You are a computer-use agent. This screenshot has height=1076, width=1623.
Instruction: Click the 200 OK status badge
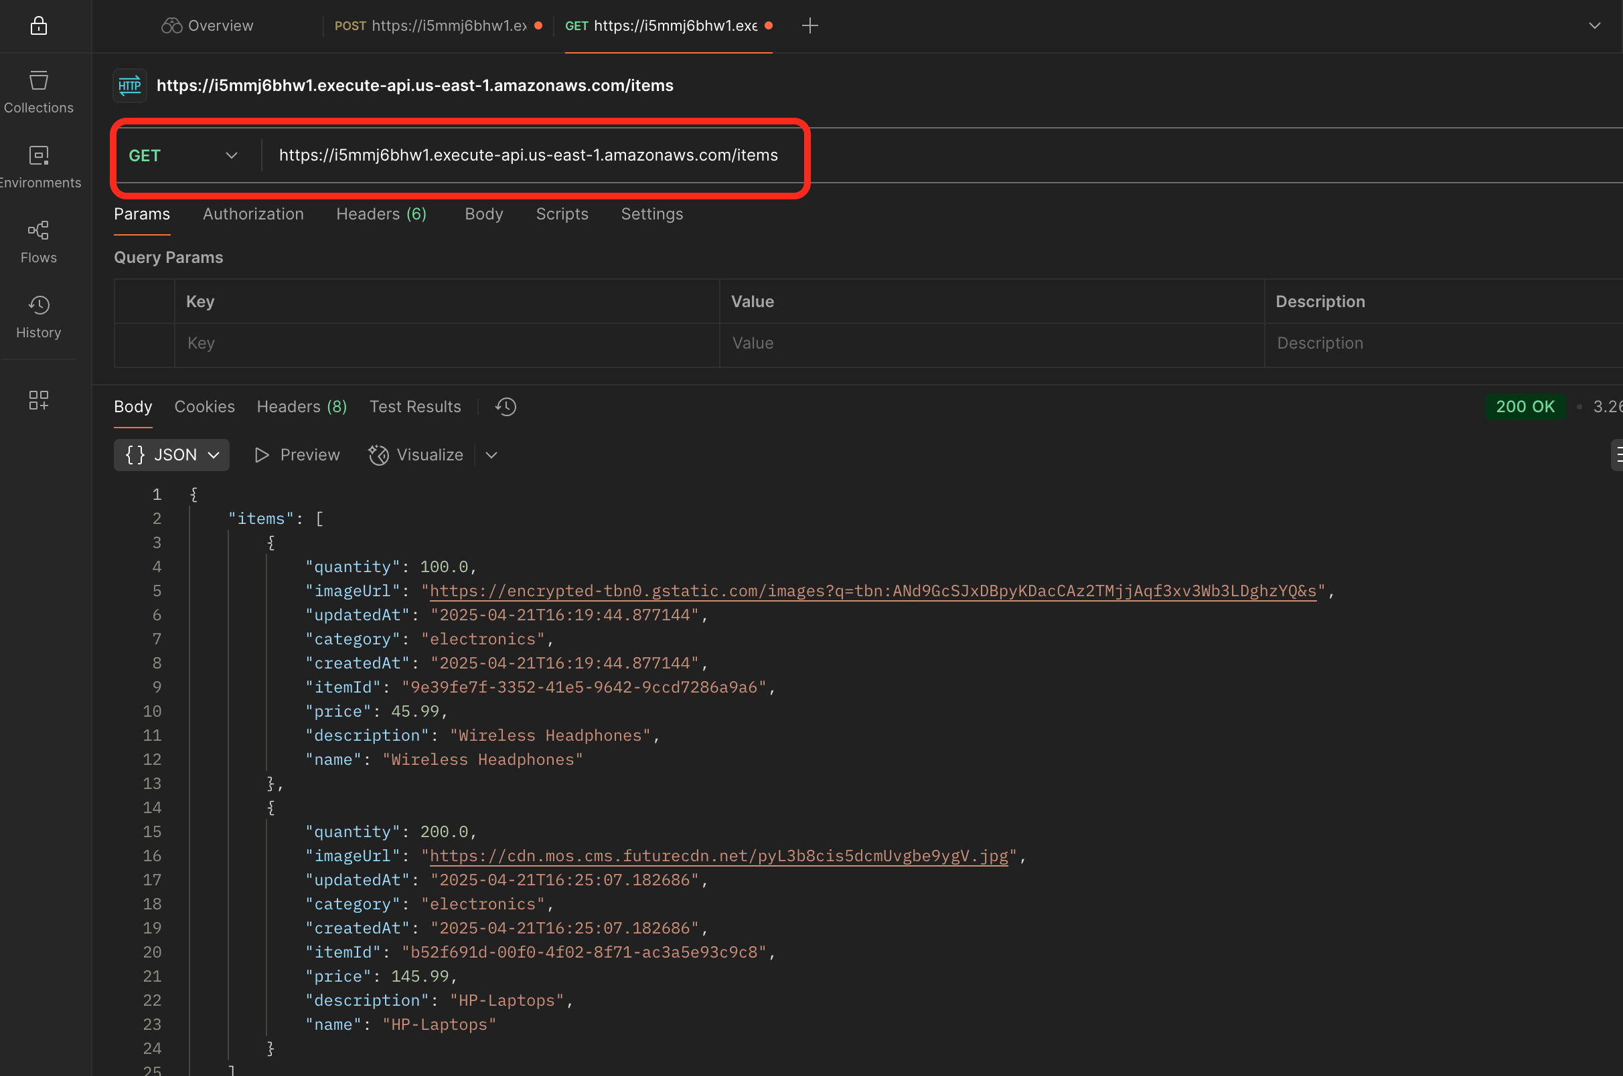click(1525, 406)
